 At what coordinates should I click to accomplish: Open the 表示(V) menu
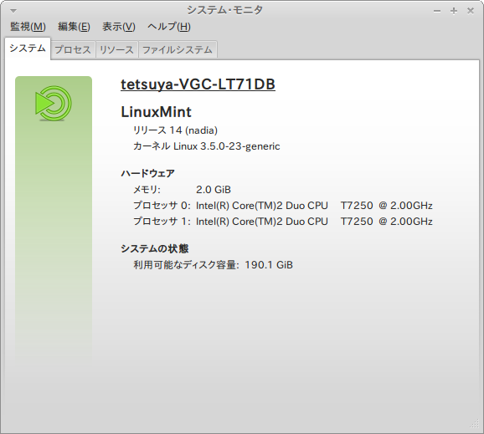(119, 27)
